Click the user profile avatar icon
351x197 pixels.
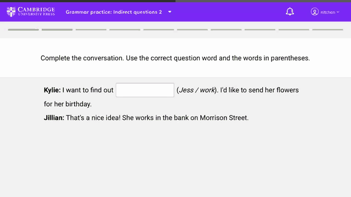[314, 11]
